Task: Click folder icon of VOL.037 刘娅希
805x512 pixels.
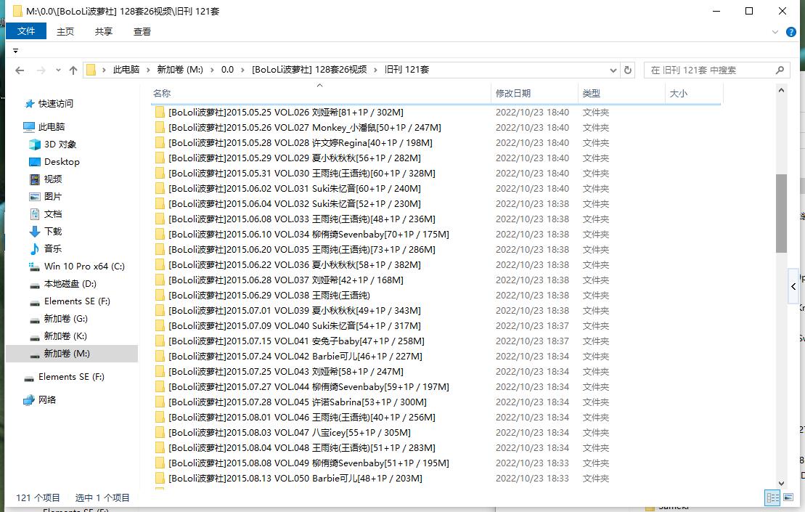Action: tap(160, 280)
